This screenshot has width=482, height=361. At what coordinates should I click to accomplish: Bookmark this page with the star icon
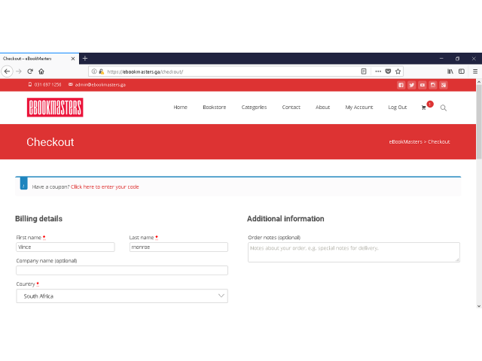coord(398,71)
